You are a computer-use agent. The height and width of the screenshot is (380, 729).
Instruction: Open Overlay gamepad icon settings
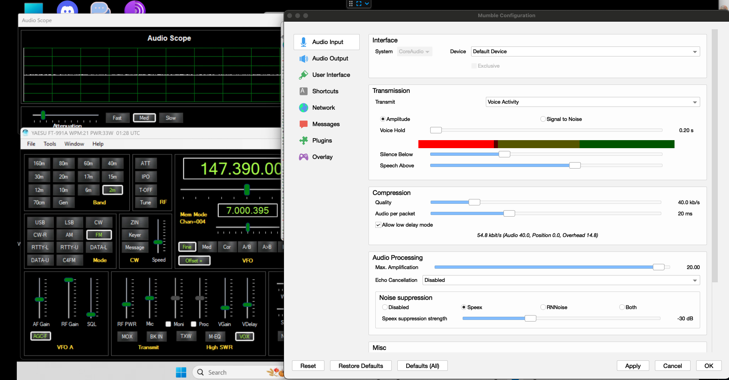pos(304,157)
